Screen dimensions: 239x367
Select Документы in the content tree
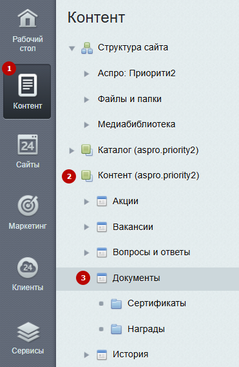[x=137, y=278]
